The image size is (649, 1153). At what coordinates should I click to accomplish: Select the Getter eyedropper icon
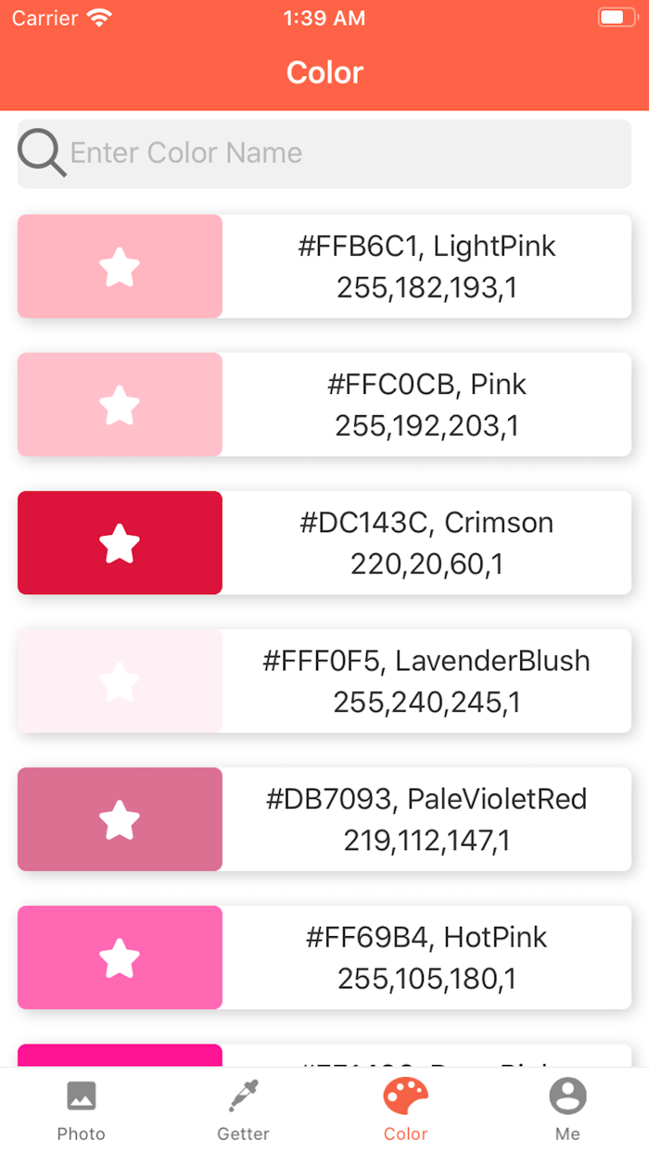point(243,1096)
